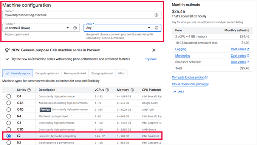The image size is (257, 145).
Task: Open help icon next to Series header
Action: tap(29, 90)
